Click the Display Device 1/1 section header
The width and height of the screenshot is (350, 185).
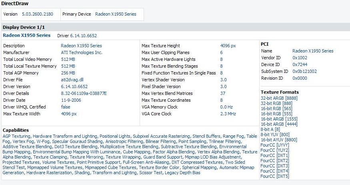coord(24,27)
